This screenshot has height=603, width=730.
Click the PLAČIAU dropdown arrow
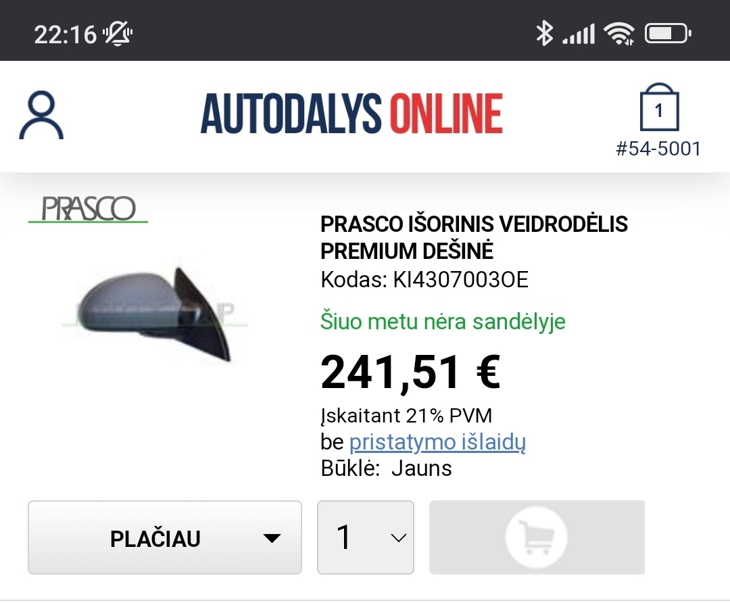click(x=272, y=538)
